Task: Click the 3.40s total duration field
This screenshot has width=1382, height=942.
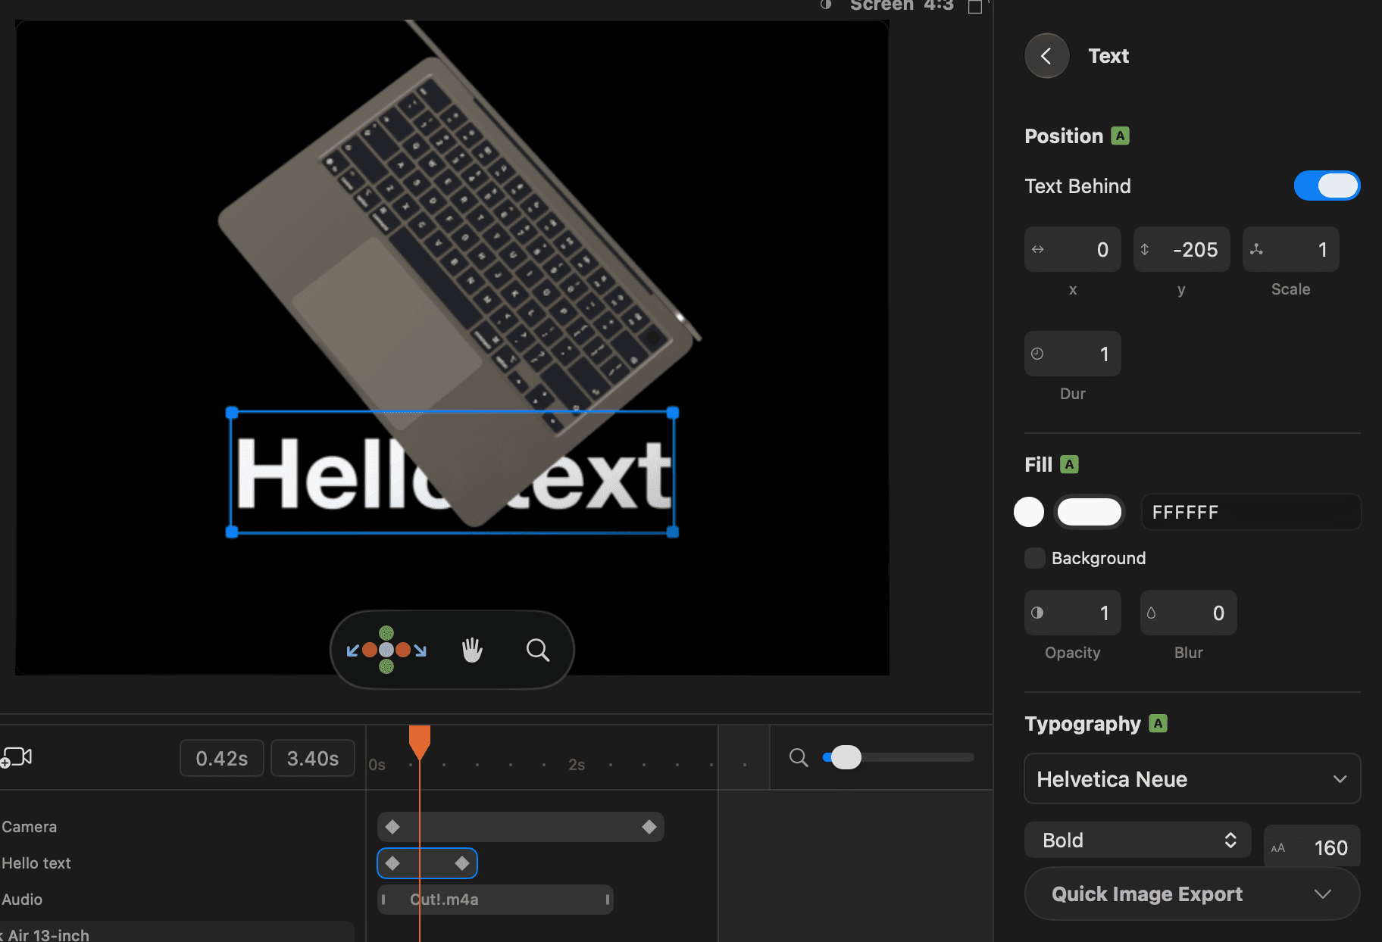Action: click(x=312, y=758)
